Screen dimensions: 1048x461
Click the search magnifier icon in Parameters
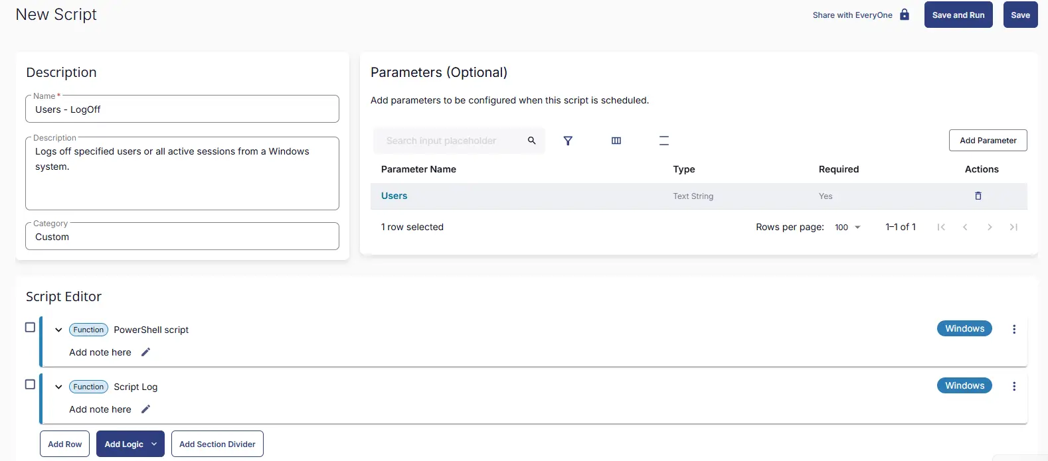[531, 141]
